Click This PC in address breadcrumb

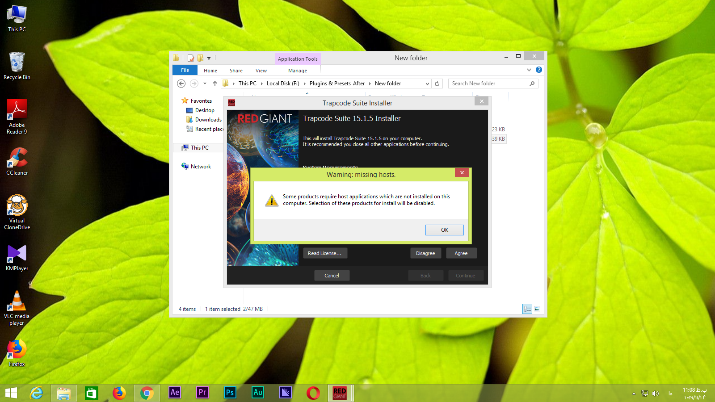pos(247,84)
